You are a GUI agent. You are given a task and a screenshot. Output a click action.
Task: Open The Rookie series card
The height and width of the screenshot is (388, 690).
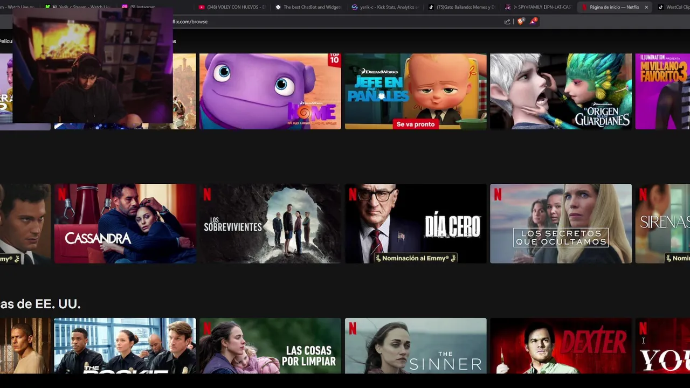(x=125, y=345)
